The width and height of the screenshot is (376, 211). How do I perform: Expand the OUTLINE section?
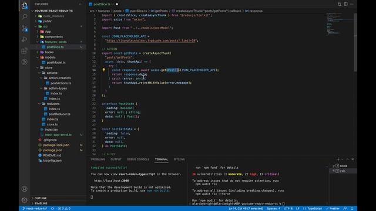pos(41,198)
